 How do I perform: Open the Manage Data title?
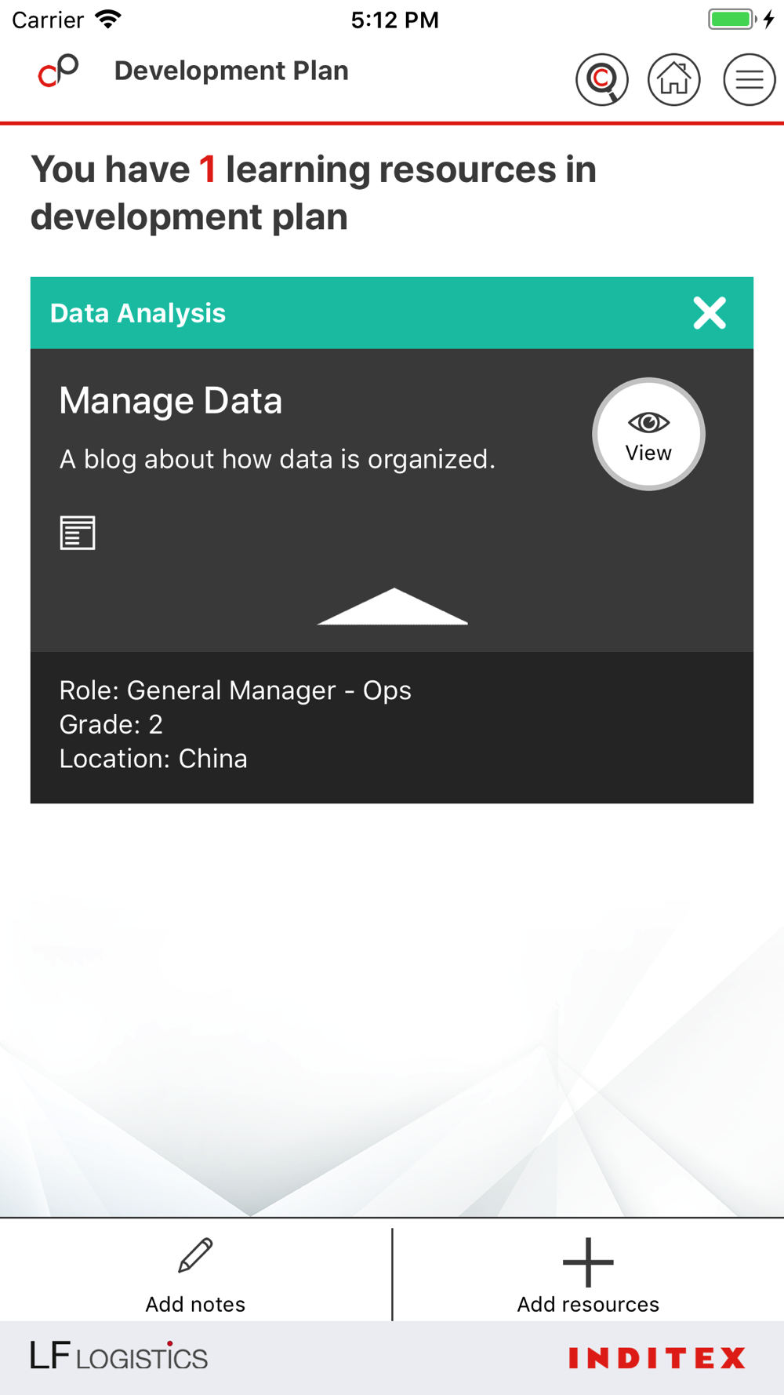171,401
